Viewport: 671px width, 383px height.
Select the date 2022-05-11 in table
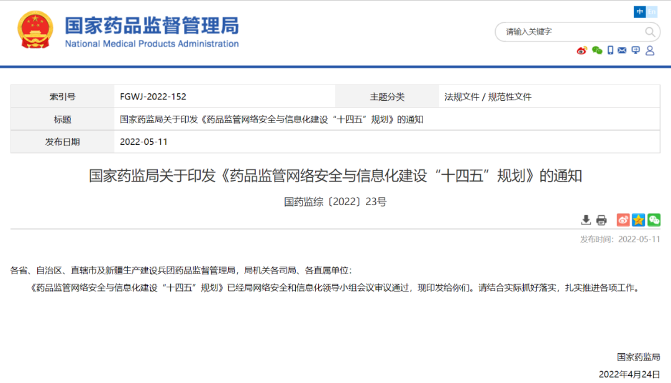pos(144,142)
